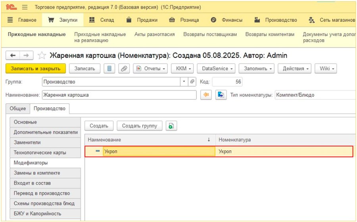The width and height of the screenshot is (357, 222).
Task: Go forward with the right arrow button
Action: point(27,55)
